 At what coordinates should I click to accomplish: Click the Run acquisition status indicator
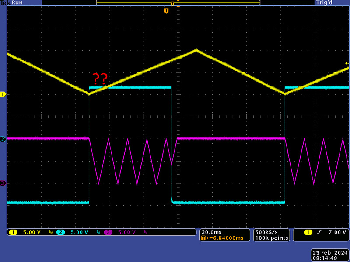coord(17,3)
